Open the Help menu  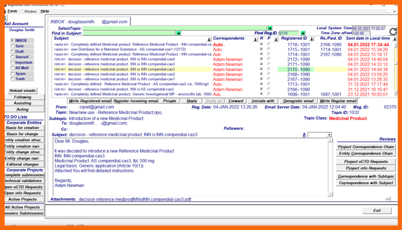pyautogui.click(x=45, y=11)
